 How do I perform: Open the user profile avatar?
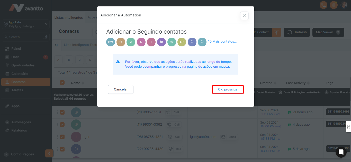tap(344, 5)
